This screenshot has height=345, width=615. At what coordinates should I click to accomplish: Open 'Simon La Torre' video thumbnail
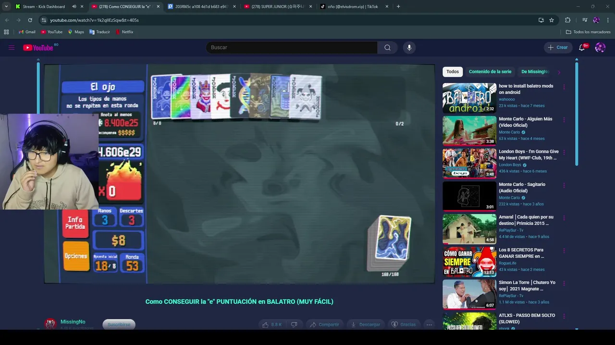click(x=469, y=294)
